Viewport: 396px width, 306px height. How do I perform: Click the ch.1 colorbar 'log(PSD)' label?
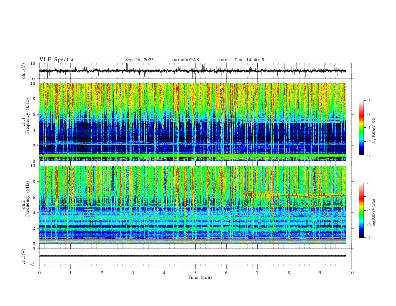point(374,130)
